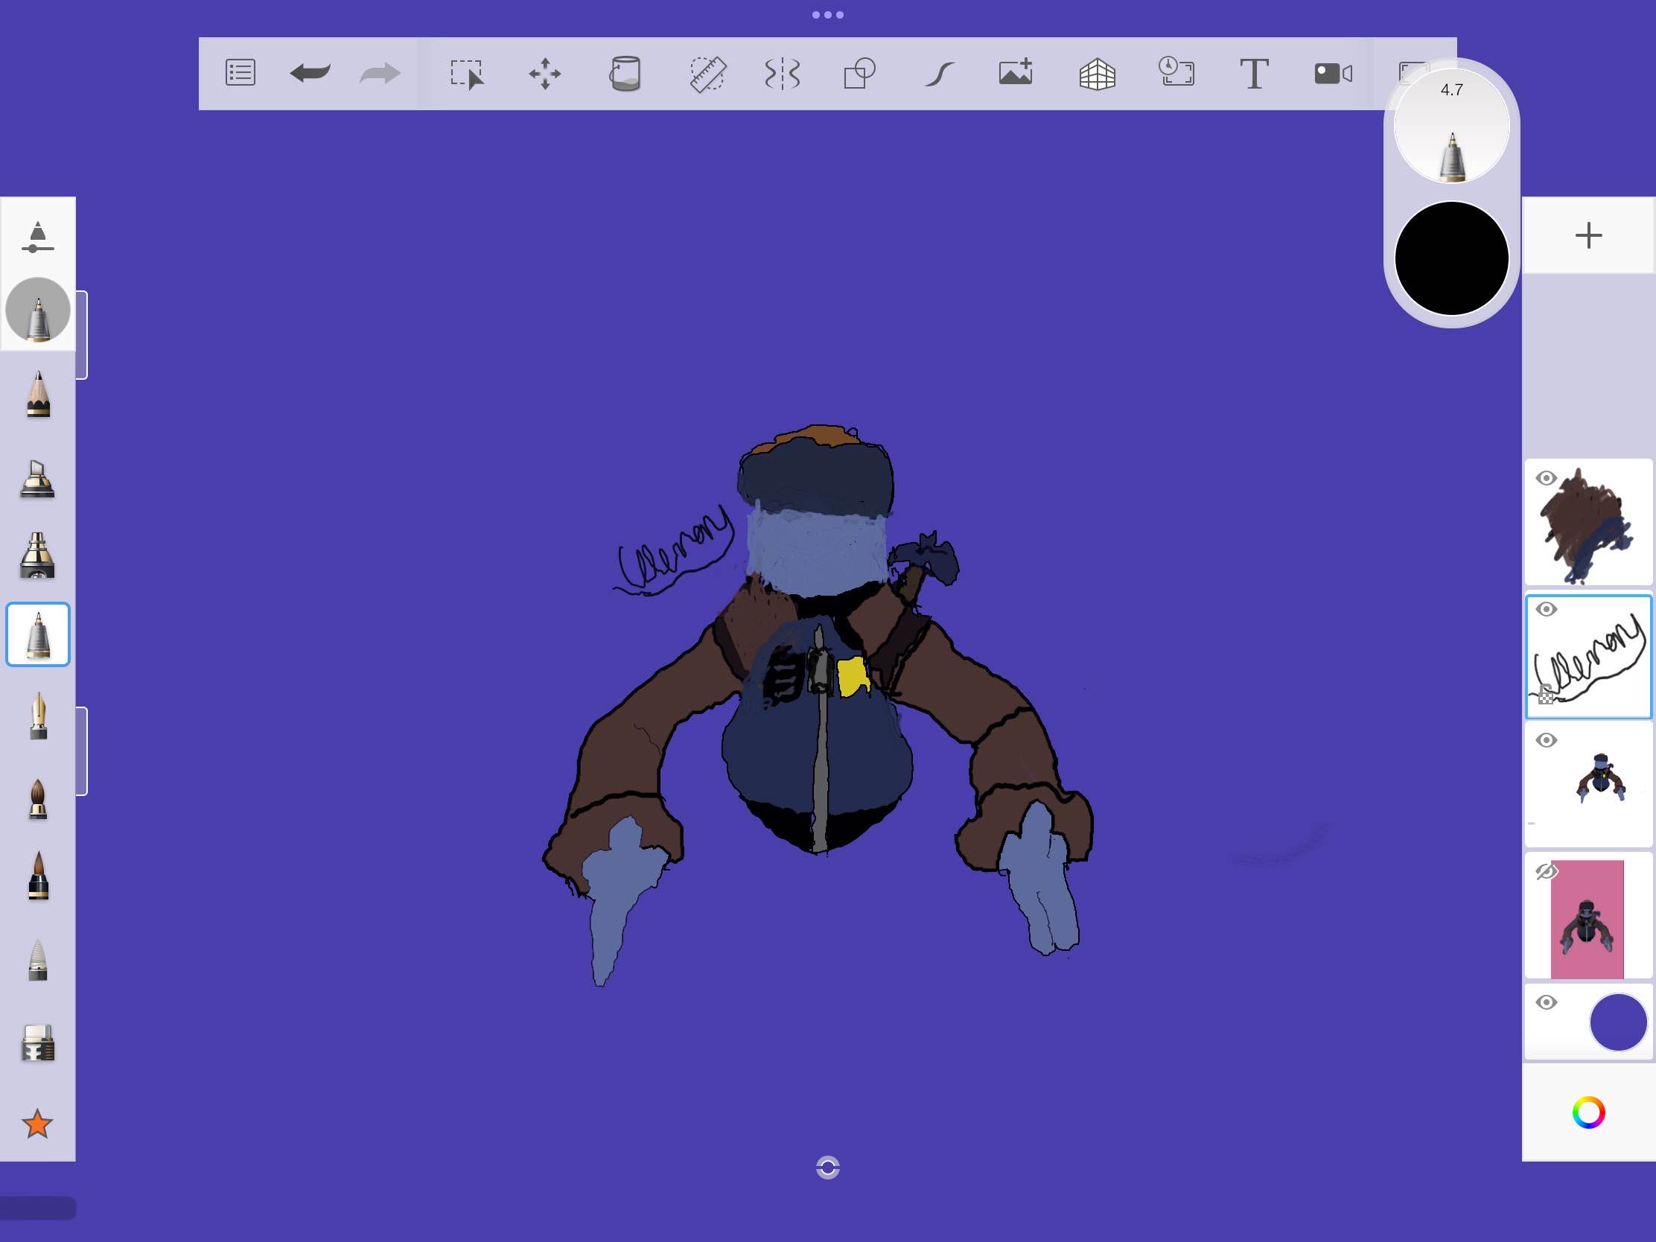Turn on Predictive Stroke
The height and width of the screenshot is (1242, 1656).
940,74
